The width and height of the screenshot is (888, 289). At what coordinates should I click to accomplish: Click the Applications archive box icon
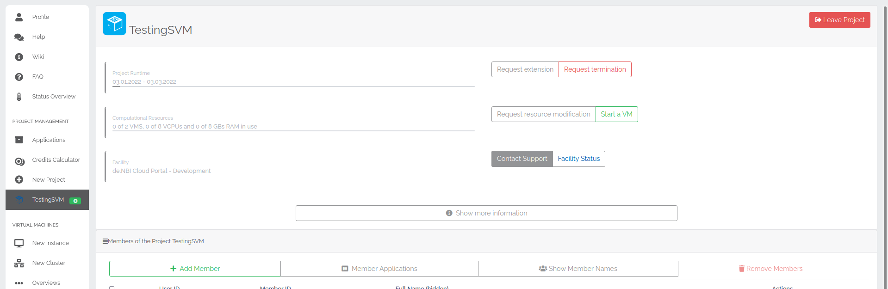[x=19, y=140]
